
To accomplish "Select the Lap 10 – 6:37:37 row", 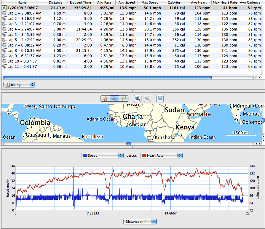I will click(x=132, y=61).
